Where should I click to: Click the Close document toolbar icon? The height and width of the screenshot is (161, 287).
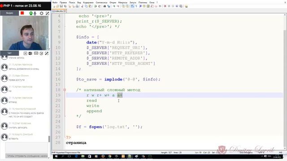pyautogui.click(x=70, y=6)
